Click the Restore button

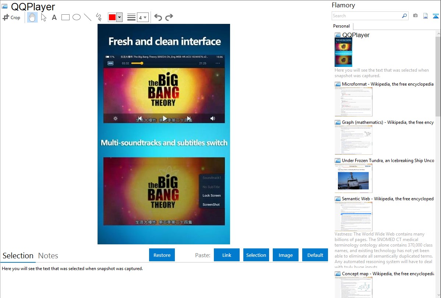point(162,255)
